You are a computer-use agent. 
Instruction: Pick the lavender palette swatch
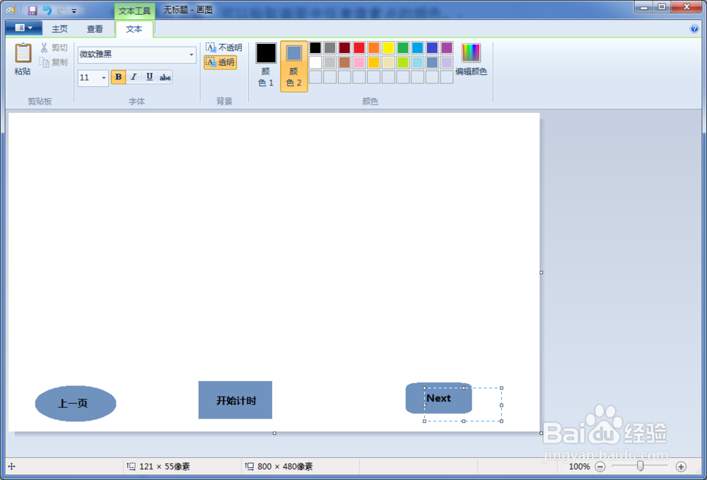[446, 62]
